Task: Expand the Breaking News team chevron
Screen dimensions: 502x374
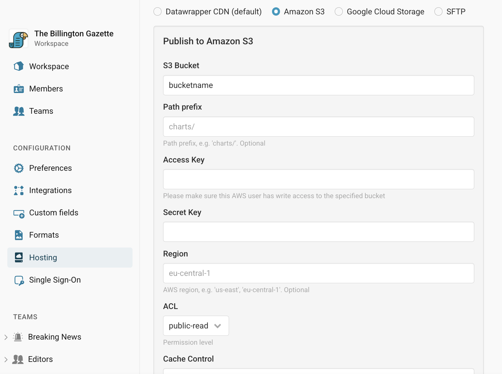Action: (6, 337)
